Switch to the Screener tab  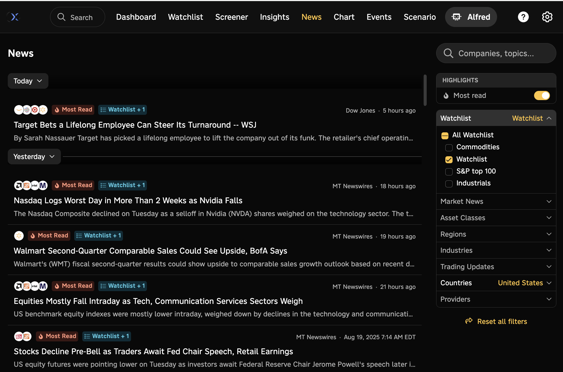231,17
